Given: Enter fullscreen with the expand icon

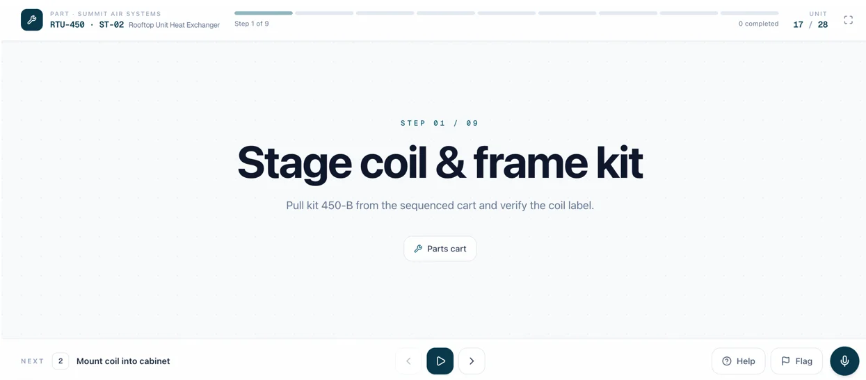Looking at the screenshot, I should (848, 20).
